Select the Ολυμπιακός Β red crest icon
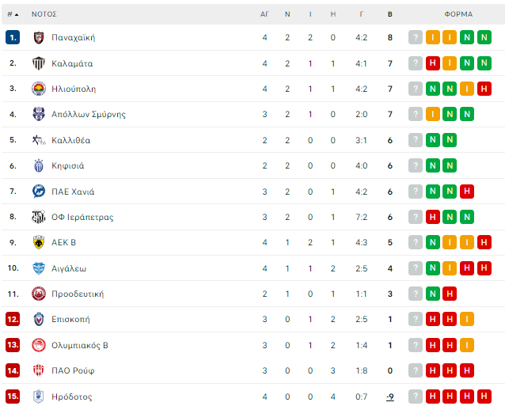Screen dimensions: 505x406 39,345
